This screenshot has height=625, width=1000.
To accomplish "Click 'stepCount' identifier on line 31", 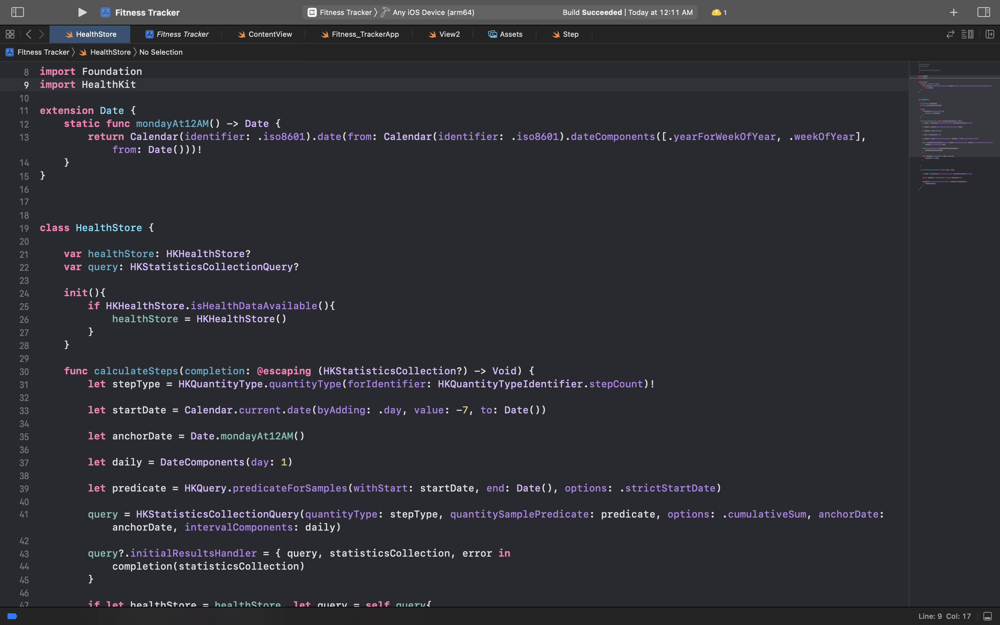I will point(616,384).
